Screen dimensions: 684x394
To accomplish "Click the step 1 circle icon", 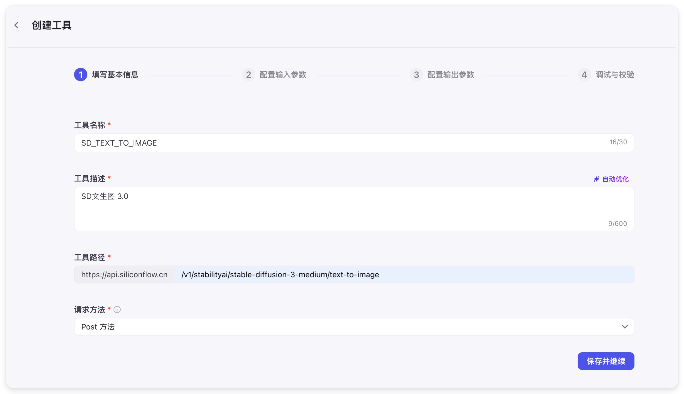I will pos(81,75).
